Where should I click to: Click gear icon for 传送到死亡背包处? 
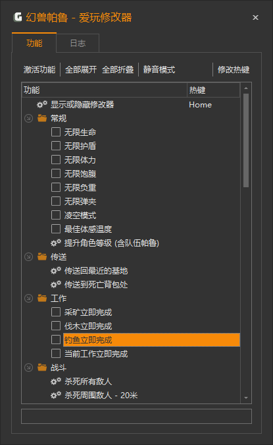[x=56, y=284]
